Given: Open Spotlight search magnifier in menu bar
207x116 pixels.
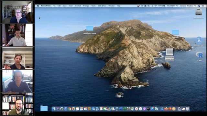Looking at the screenshot, I should pyautogui.click(x=195, y=6).
